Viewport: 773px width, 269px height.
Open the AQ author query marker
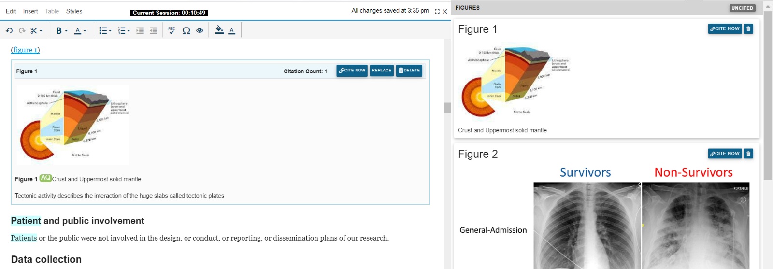click(45, 178)
